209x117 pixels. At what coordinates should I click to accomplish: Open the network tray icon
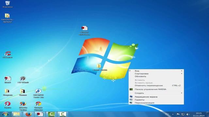coord(183,114)
